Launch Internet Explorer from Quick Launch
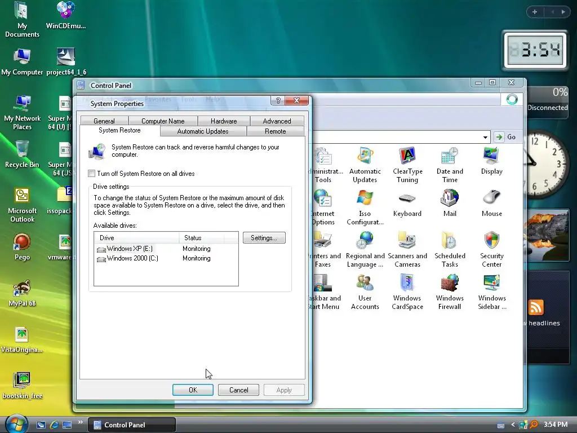This screenshot has height=433, width=577. [x=54, y=425]
